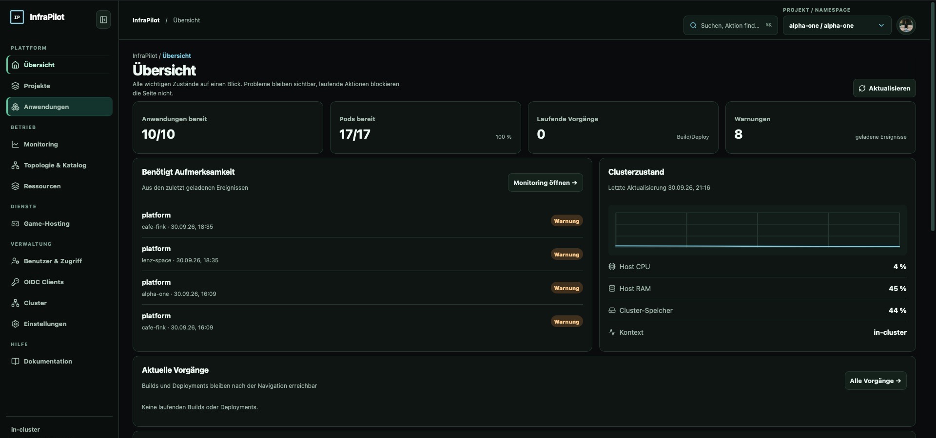The image size is (936, 438).
Task: Click the Game-Hosting gamepad icon
Action: [x=16, y=223]
